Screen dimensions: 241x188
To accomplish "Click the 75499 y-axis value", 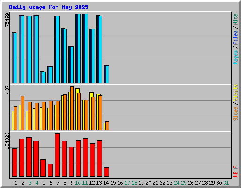I will [7, 20].
